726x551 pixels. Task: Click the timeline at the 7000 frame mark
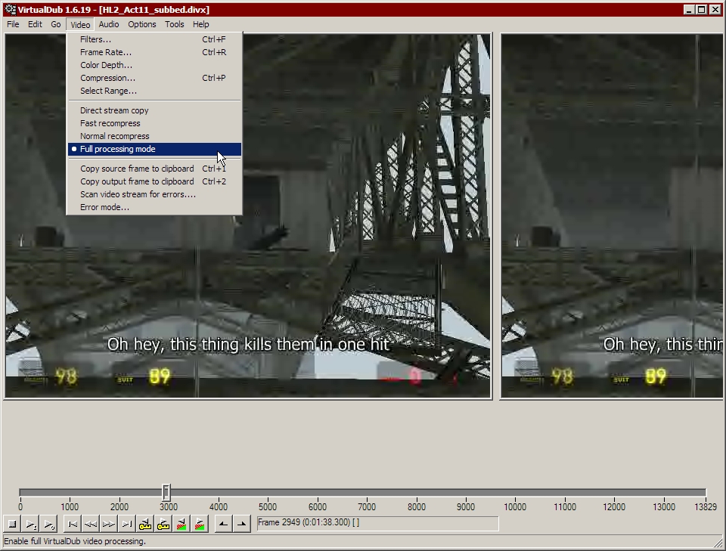click(x=367, y=492)
